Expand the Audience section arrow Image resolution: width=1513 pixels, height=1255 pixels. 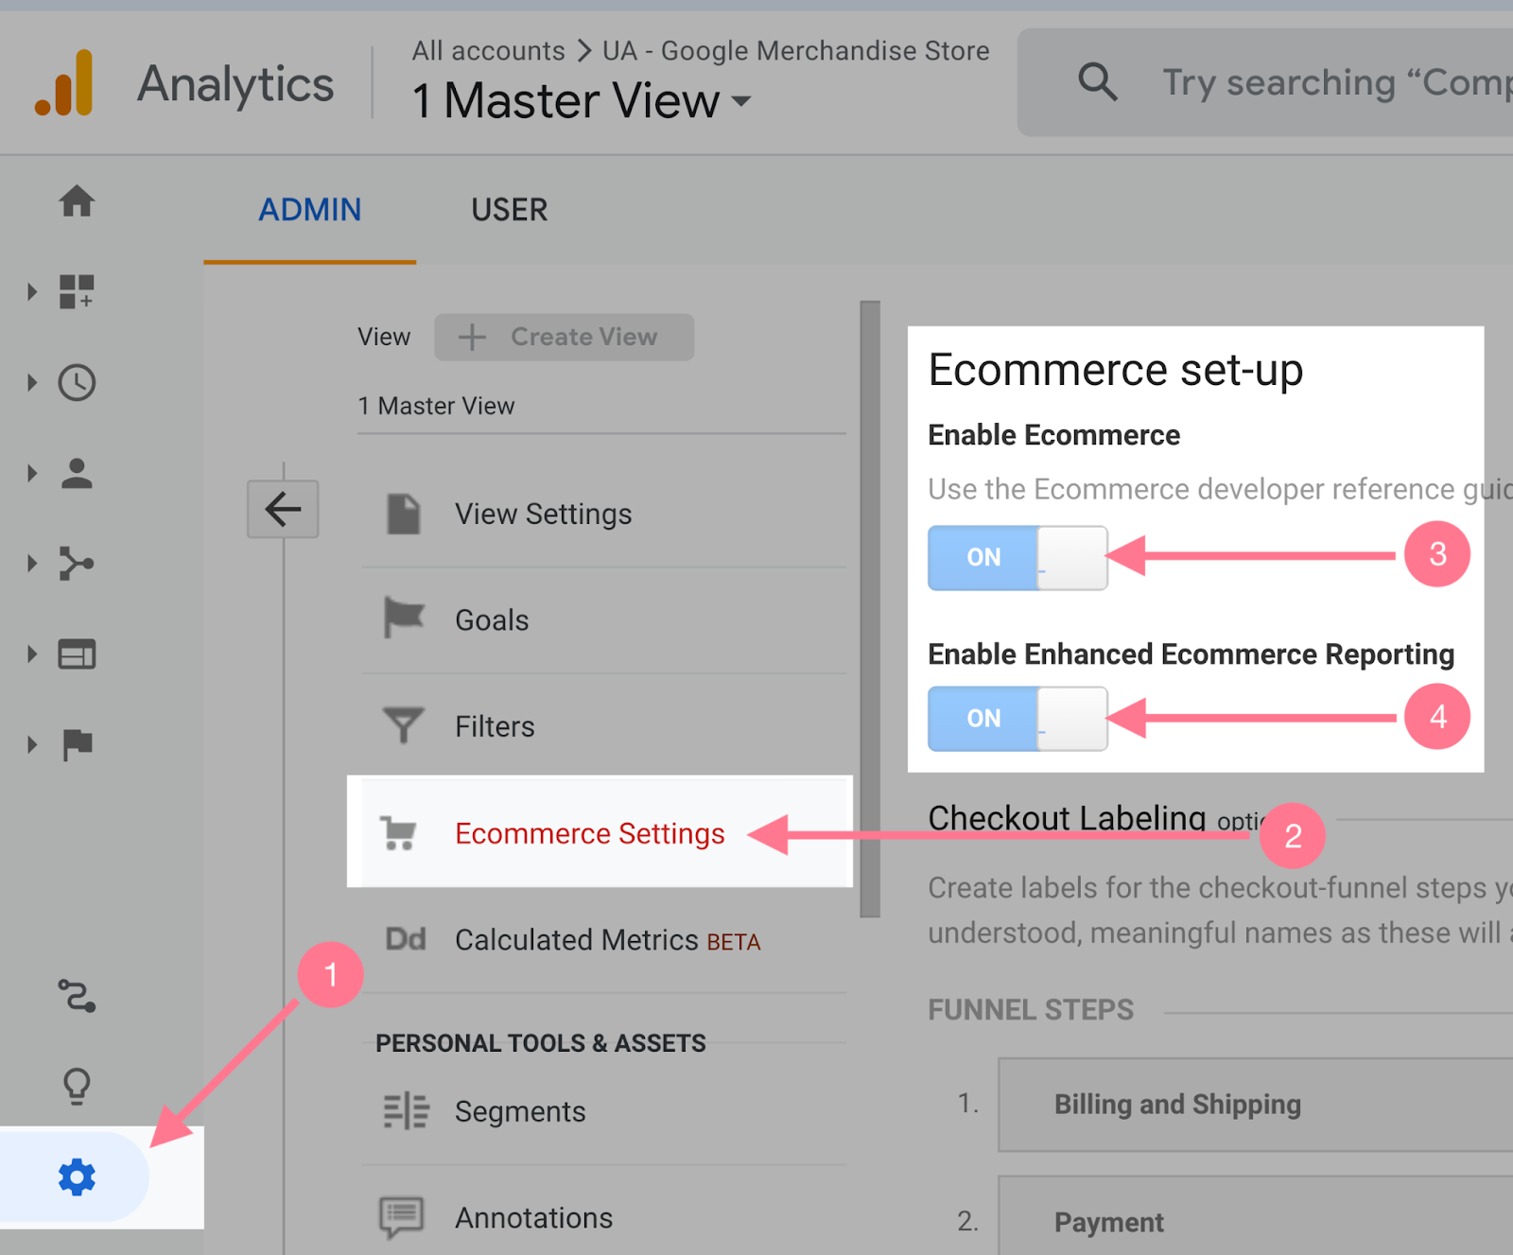point(32,473)
